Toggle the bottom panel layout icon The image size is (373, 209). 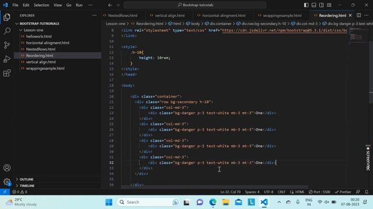(x=314, y=5)
